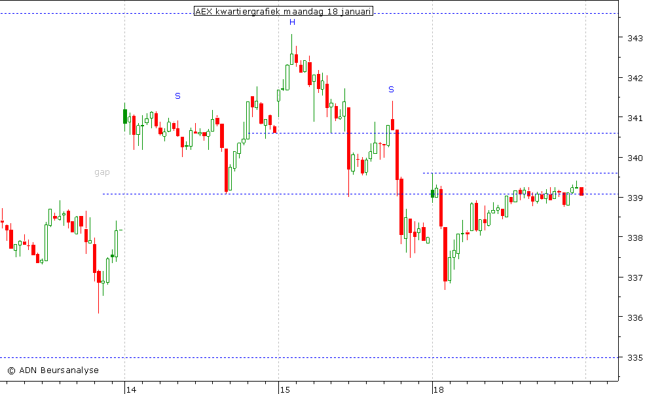
Task: Click the 341 price axis label
Action: coord(635,118)
